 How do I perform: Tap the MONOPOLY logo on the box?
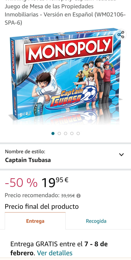[x=69, y=50]
